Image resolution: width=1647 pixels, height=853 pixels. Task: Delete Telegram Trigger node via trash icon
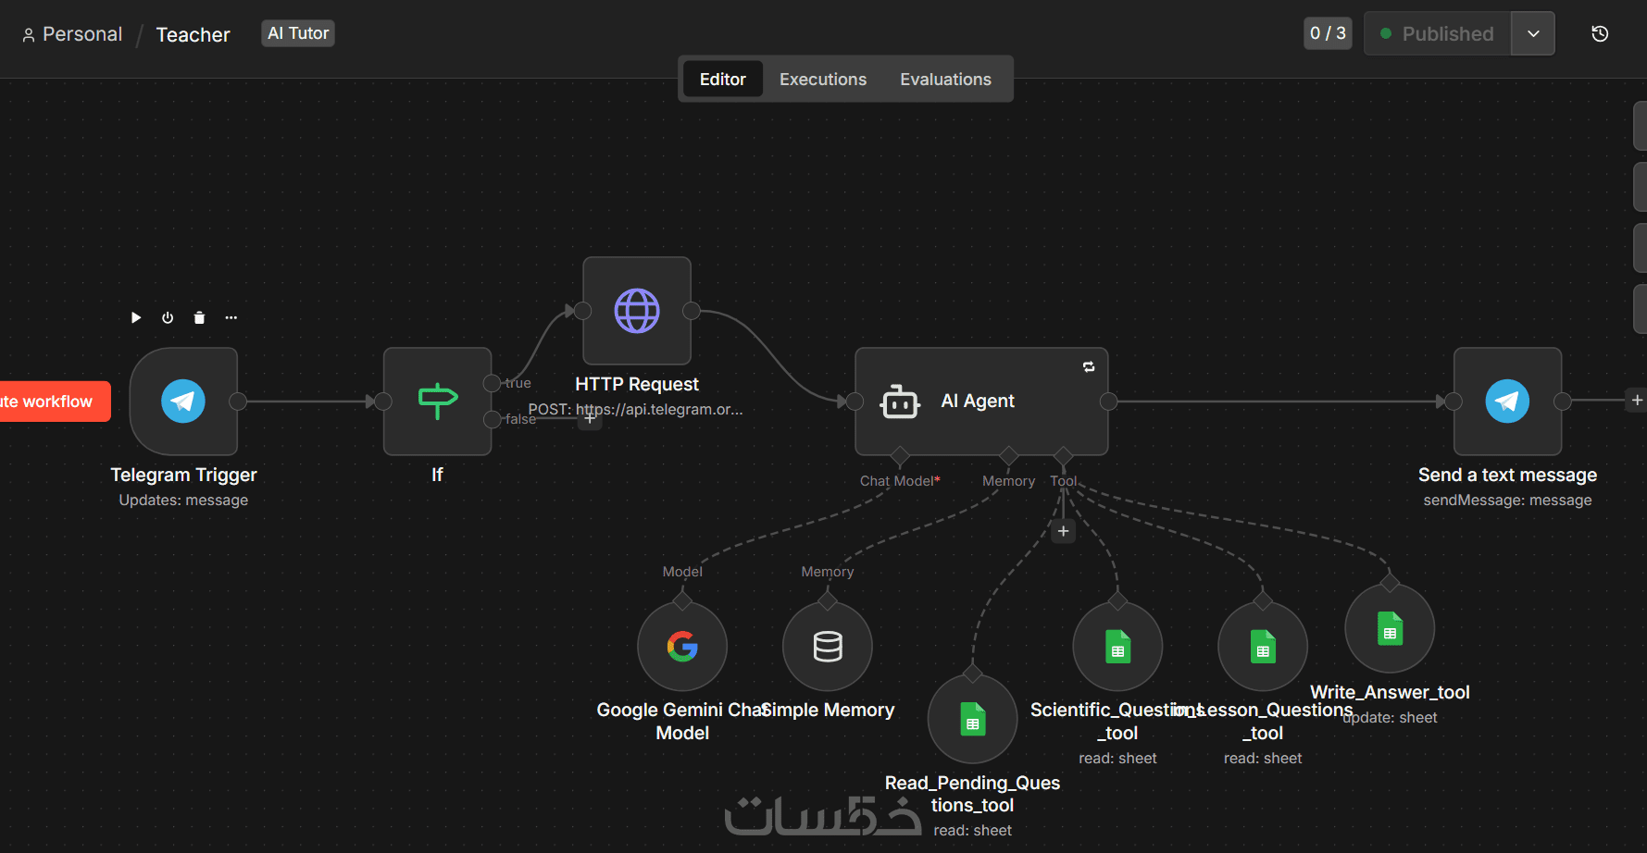[x=199, y=317]
